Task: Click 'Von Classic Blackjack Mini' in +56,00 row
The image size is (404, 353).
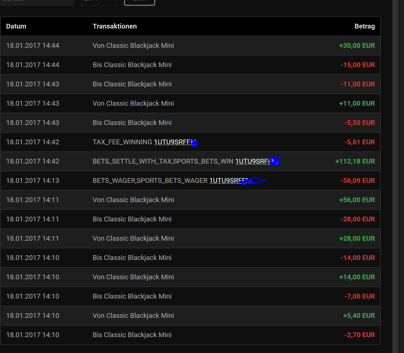Action: 133,200
